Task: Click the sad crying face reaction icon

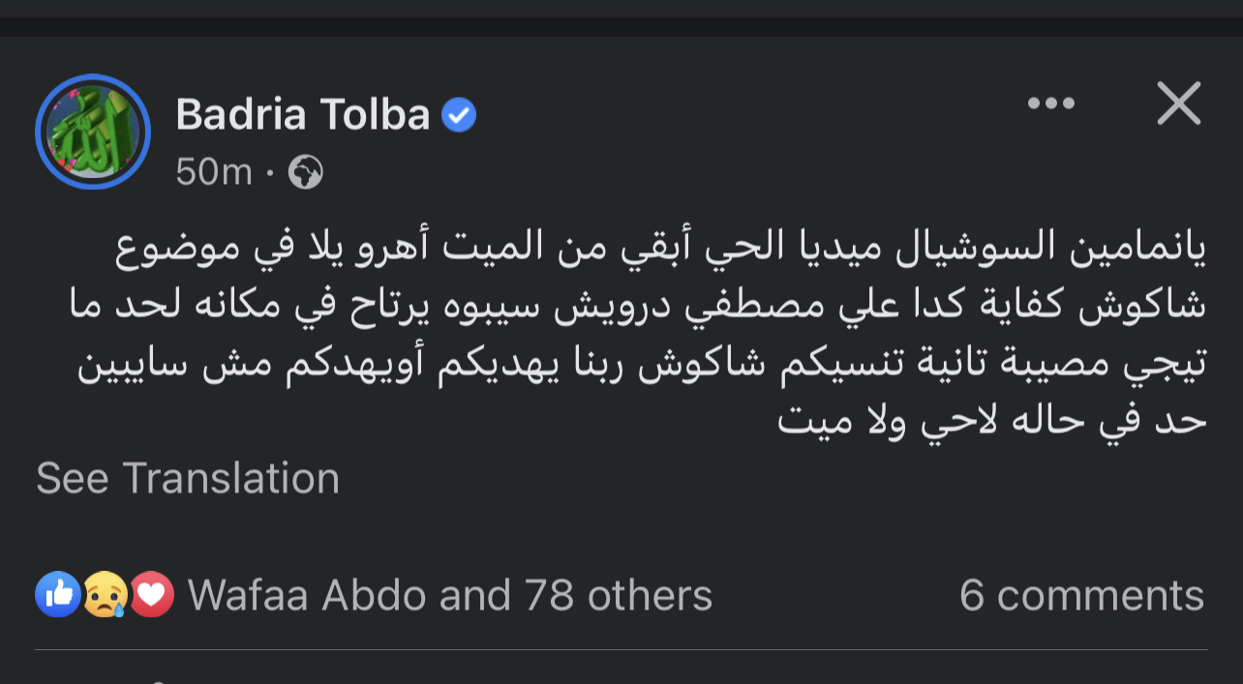Action: pyautogui.click(x=105, y=594)
